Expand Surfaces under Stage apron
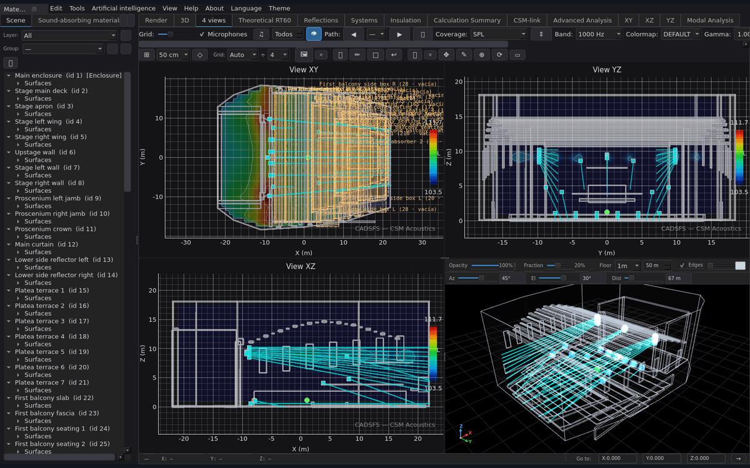 pyautogui.click(x=19, y=114)
